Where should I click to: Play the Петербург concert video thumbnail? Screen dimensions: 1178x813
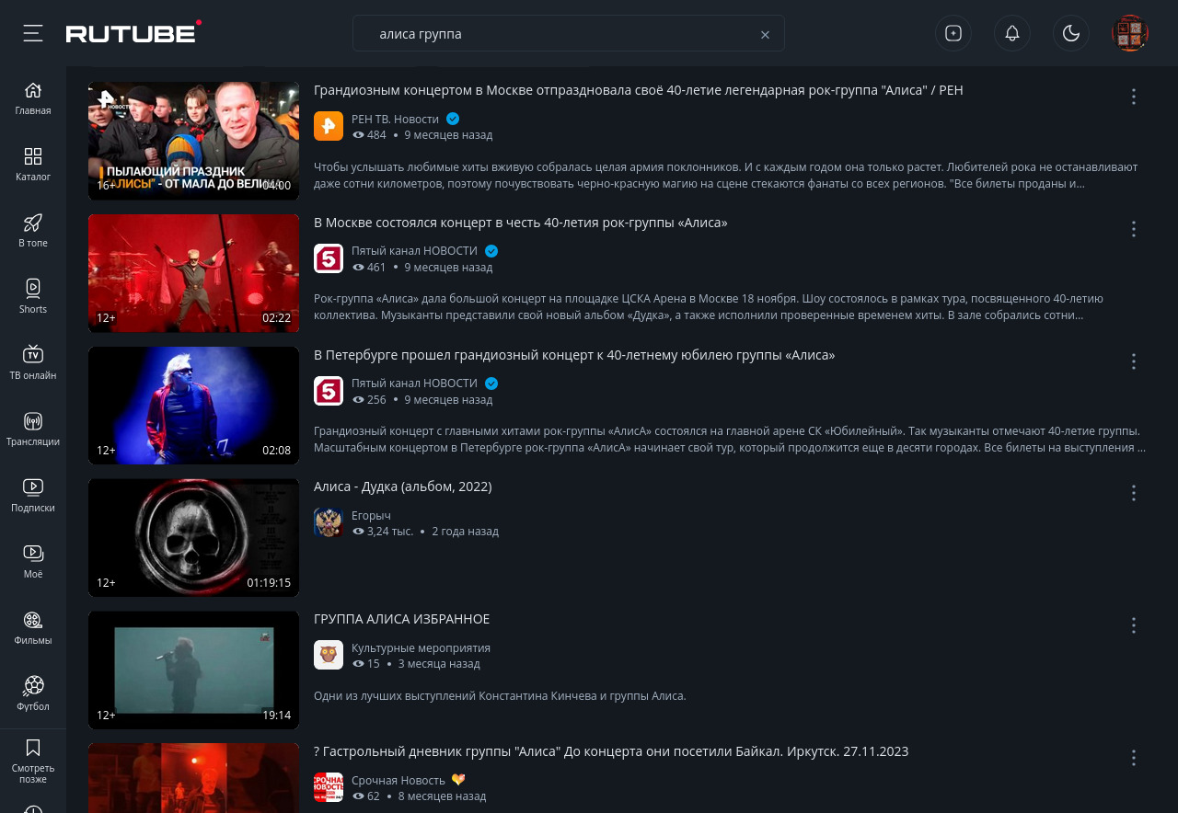click(x=193, y=406)
